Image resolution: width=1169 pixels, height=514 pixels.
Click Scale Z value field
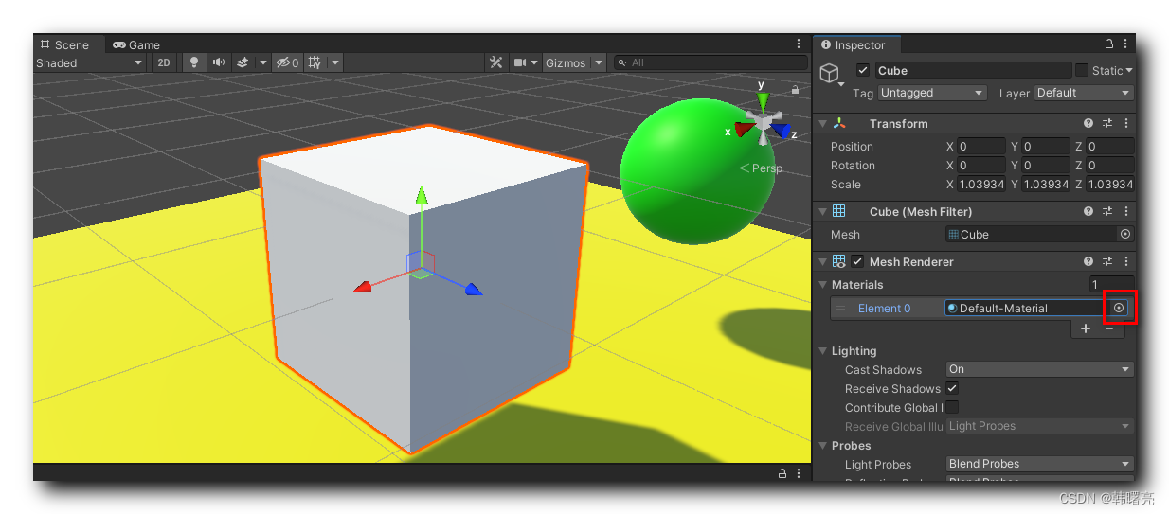pyautogui.click(x=1110, y=185)
